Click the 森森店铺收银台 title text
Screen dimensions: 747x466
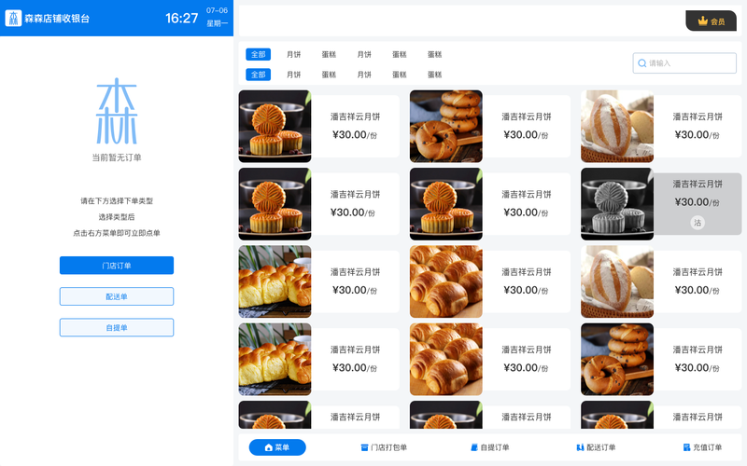pyautogui.click(x=57, y=19)
